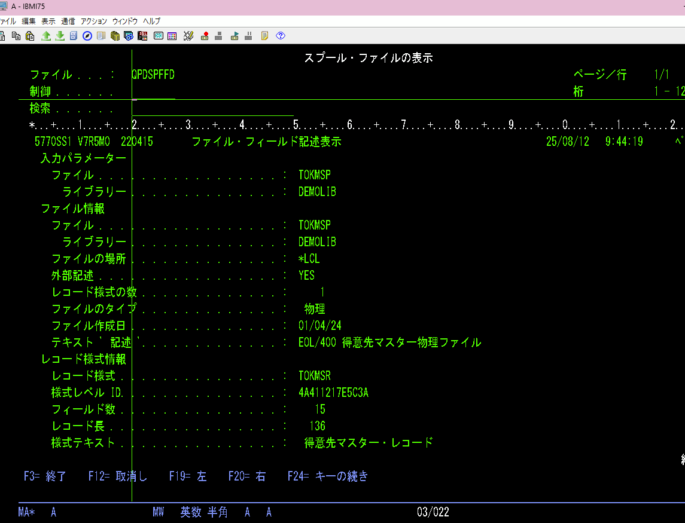The image size is (685, 523).
Task: Click the partially visible print screen icon
Action: 2,36
